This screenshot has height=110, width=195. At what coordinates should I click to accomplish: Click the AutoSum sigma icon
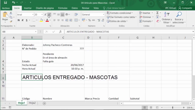pyautogui.click(x=158, y=13)
